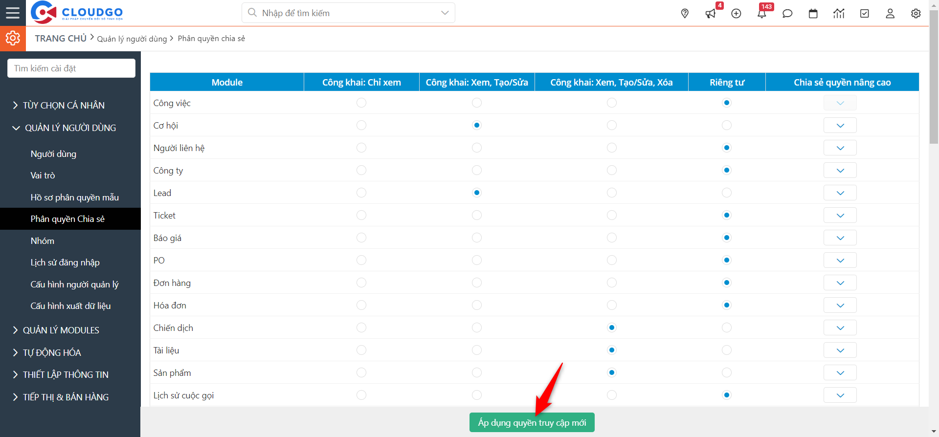Open the tasks checkbox icon
This screenshot has width=939, height=437.
(865, 13)
